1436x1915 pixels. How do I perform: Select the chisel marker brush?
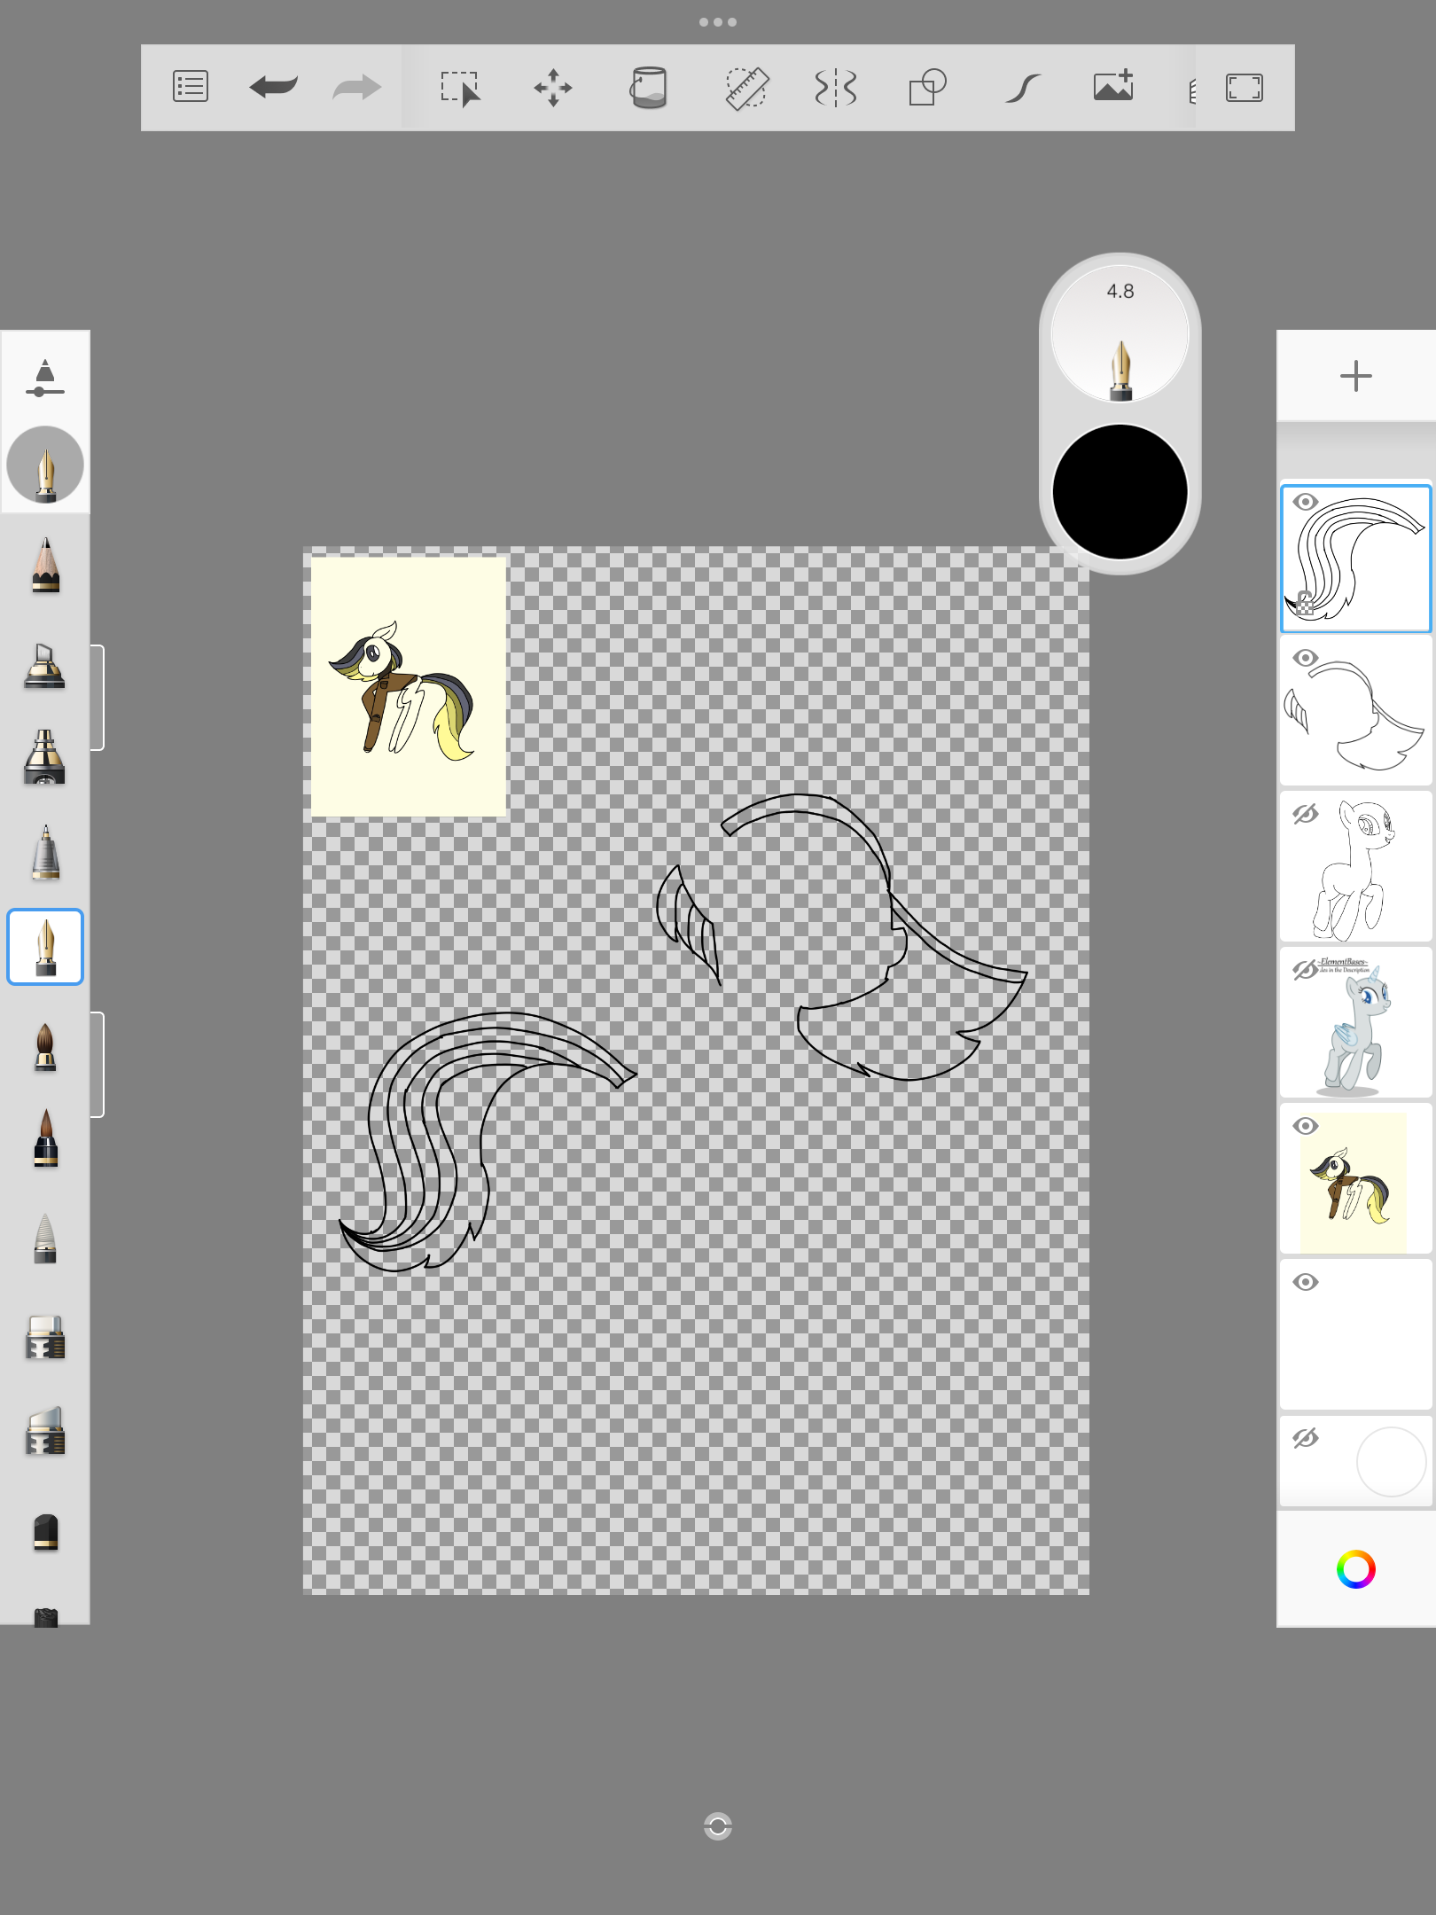click(45, 665)
